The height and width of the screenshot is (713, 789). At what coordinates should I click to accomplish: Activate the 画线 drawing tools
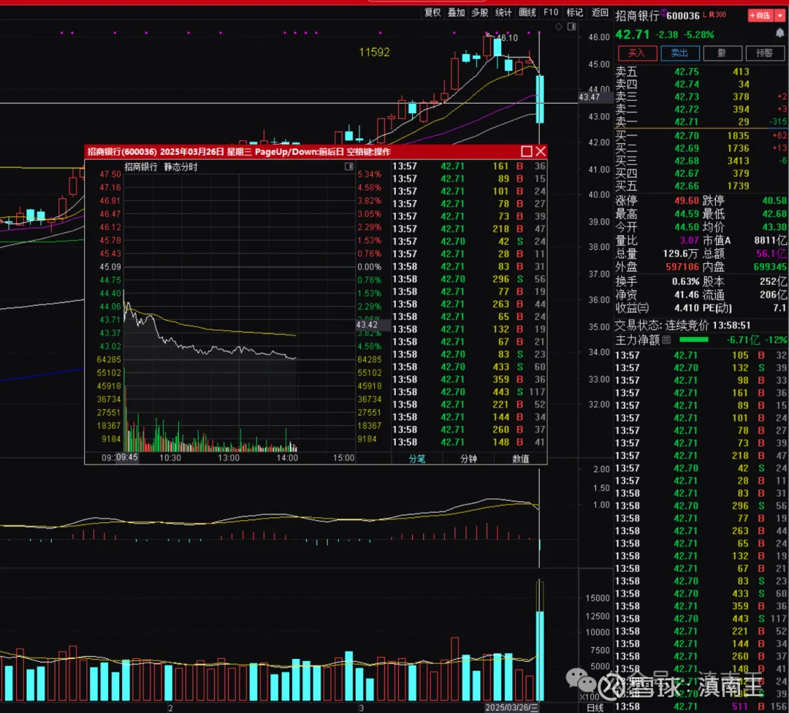point(527,12)
